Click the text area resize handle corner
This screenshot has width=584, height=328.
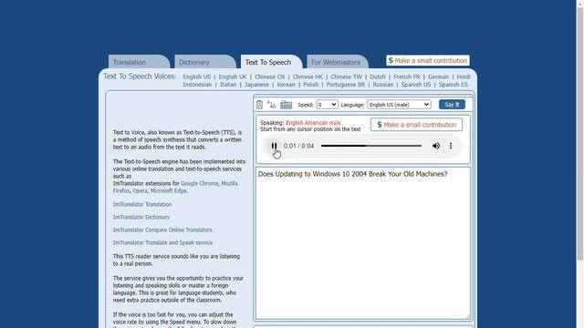(x=468, y=317)
